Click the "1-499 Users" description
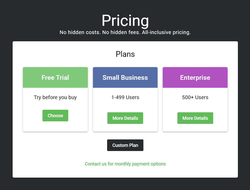 coord(125,97)
